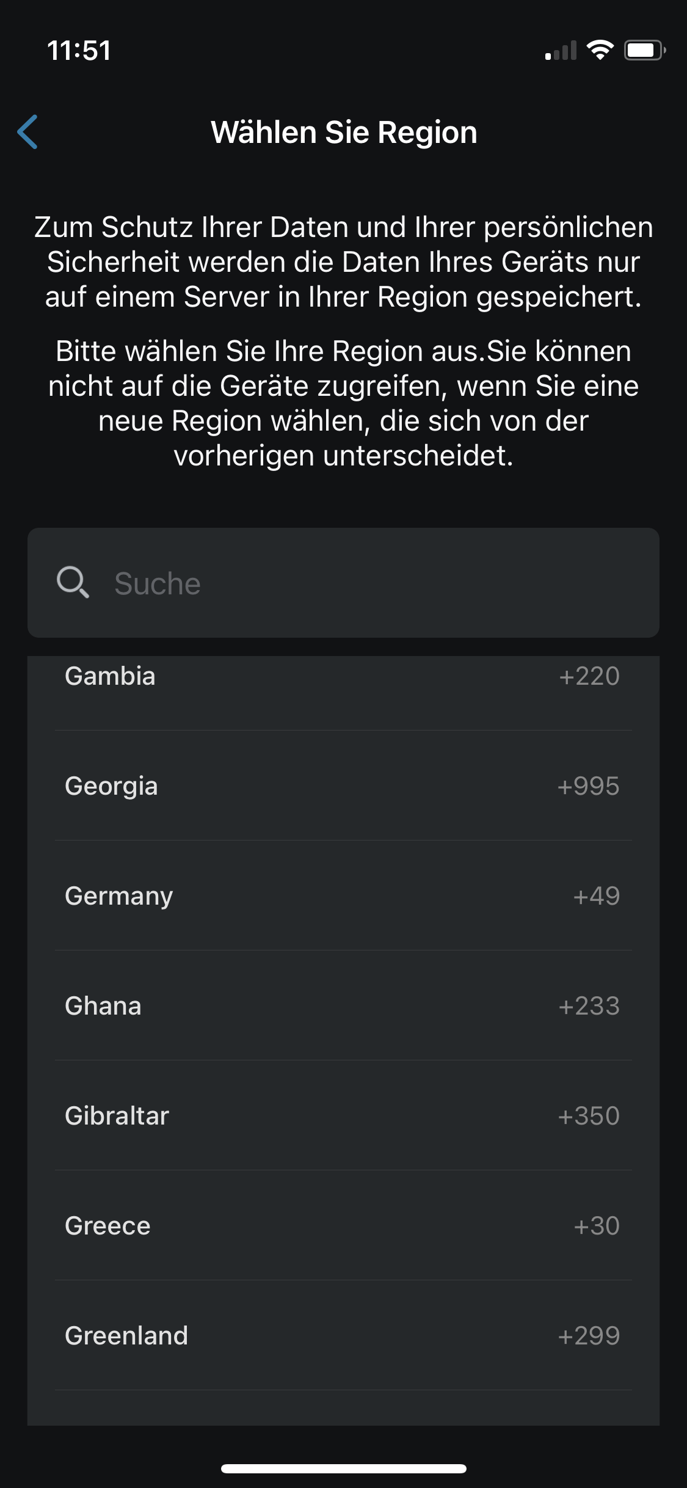Tap the Greenland entry
Viewport: 687px width, 1488px height.
pyautogui.click(x=126, y=1336)
